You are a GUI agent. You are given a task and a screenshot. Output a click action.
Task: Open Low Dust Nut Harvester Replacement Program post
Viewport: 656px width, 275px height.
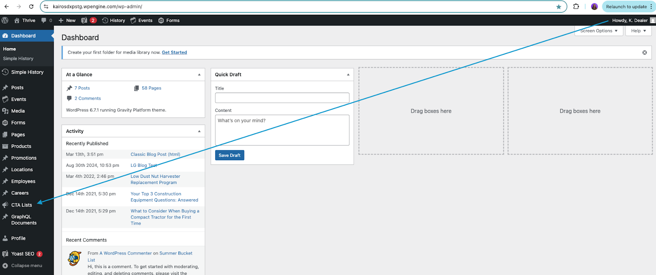pos(155,180)
